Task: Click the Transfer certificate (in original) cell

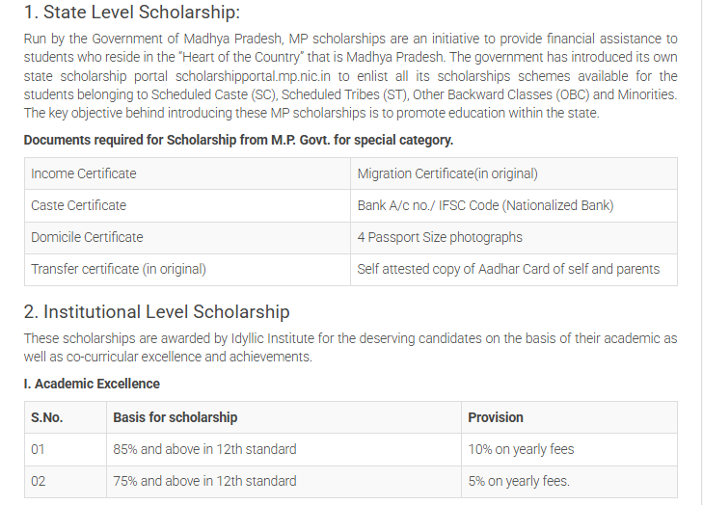Action: click(x=187, y=269)
